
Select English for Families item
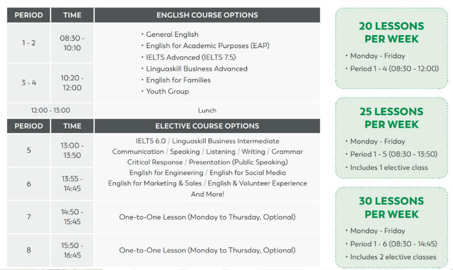point(178,80)
